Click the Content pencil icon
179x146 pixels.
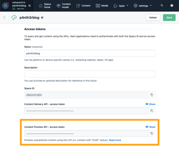78,6
